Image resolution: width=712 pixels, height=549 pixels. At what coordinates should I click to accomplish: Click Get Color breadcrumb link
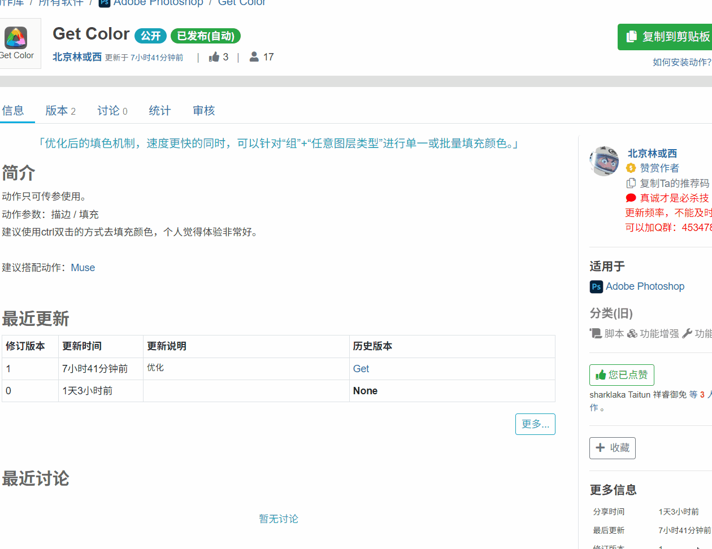click(x=241, y=2)
